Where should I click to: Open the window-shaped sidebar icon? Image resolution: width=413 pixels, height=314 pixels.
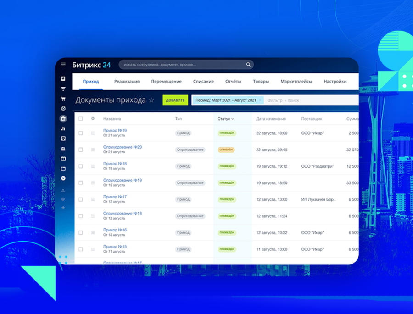coord(63,168)
